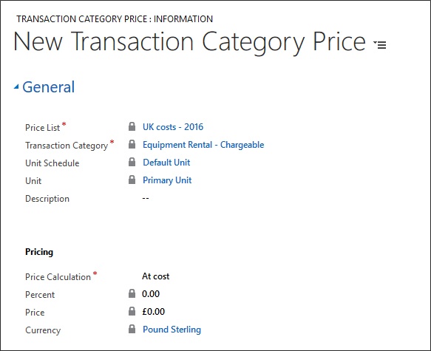This screenshot has width=431, height=351.
Task: Open the Default Unit link
Action: tap(166, 163)
